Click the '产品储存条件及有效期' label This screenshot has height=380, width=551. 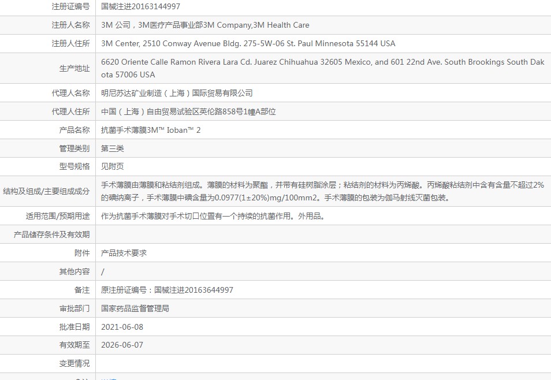pos(51,234)
